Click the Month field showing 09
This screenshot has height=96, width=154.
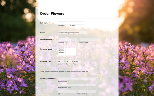(x=61, y=62)
